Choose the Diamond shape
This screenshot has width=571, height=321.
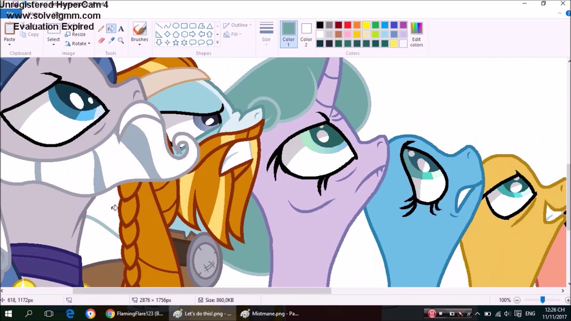click(x=167, y=34)
